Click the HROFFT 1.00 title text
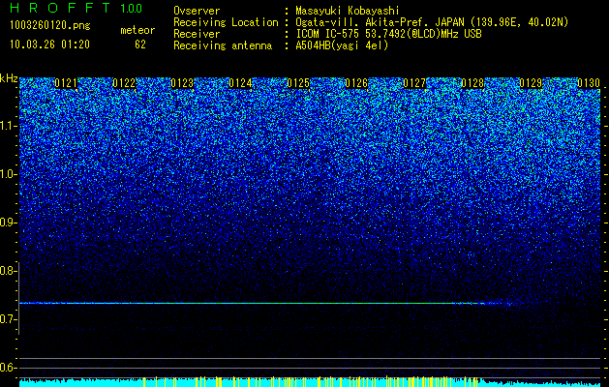Screen dimensions: 609x387 coord(76,8)
